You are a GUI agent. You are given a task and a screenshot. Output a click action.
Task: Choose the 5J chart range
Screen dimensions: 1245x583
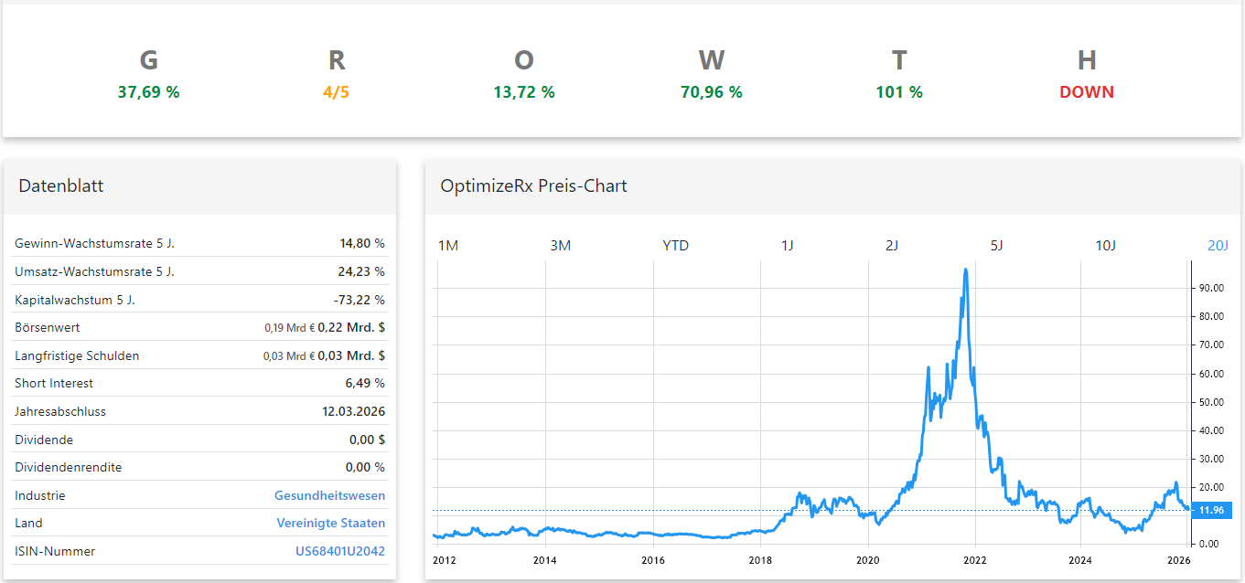click(x=997, y=245)
